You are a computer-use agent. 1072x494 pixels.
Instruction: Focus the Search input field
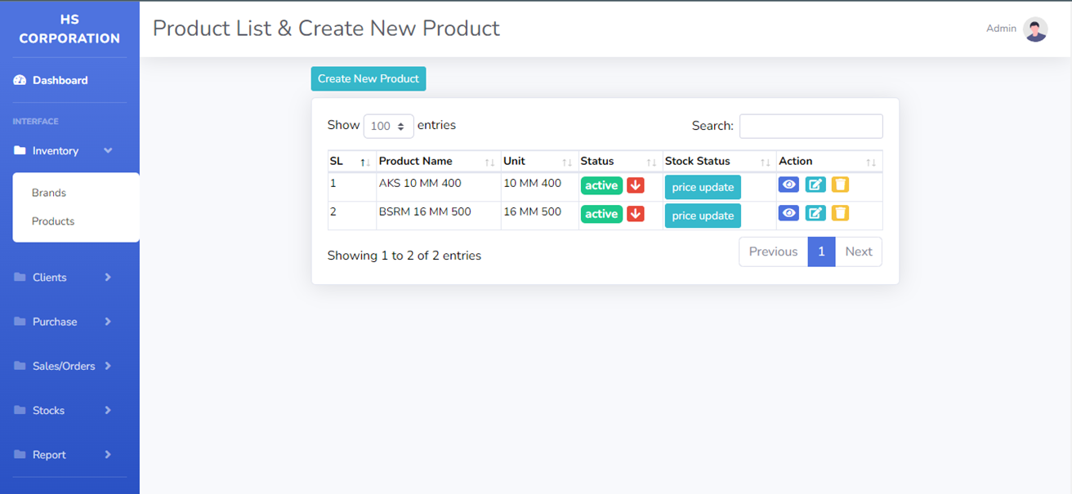pos(811,126)
